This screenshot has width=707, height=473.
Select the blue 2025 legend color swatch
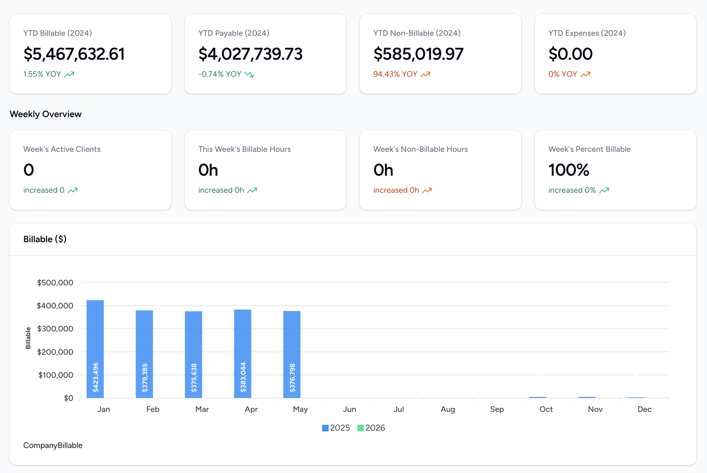(x=325, y=428)
